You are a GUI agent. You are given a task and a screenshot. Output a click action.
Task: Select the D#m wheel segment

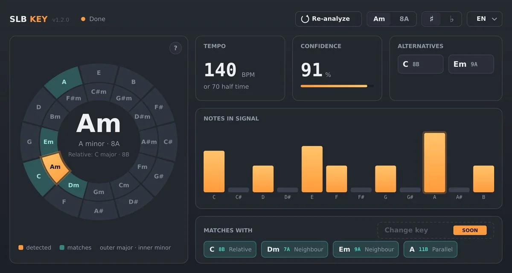[x=142, y=117]
